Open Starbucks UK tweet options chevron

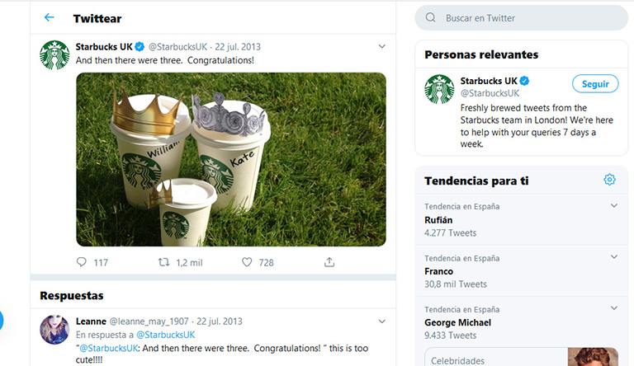pos(381,46)
